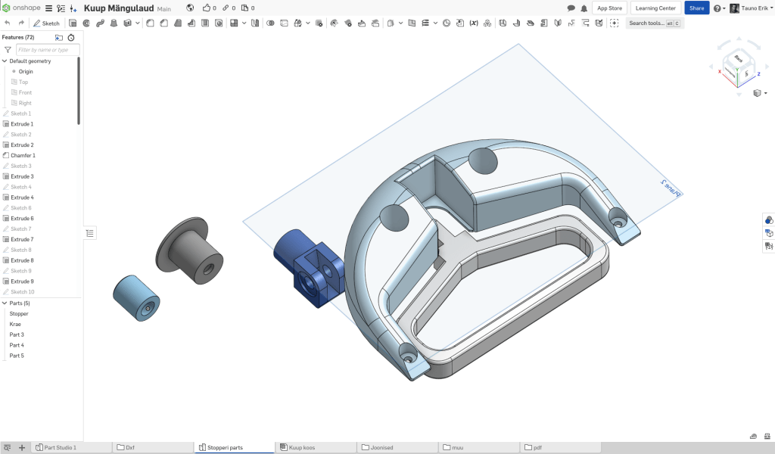Image resolution: width=775 pixels, height=454 pixels.
Task: Switch to the Kuup koos tab
Action: tap(301, 447)
